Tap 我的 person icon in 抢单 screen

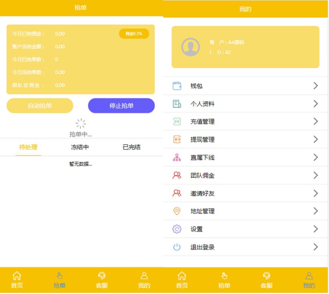coord(144,276)
